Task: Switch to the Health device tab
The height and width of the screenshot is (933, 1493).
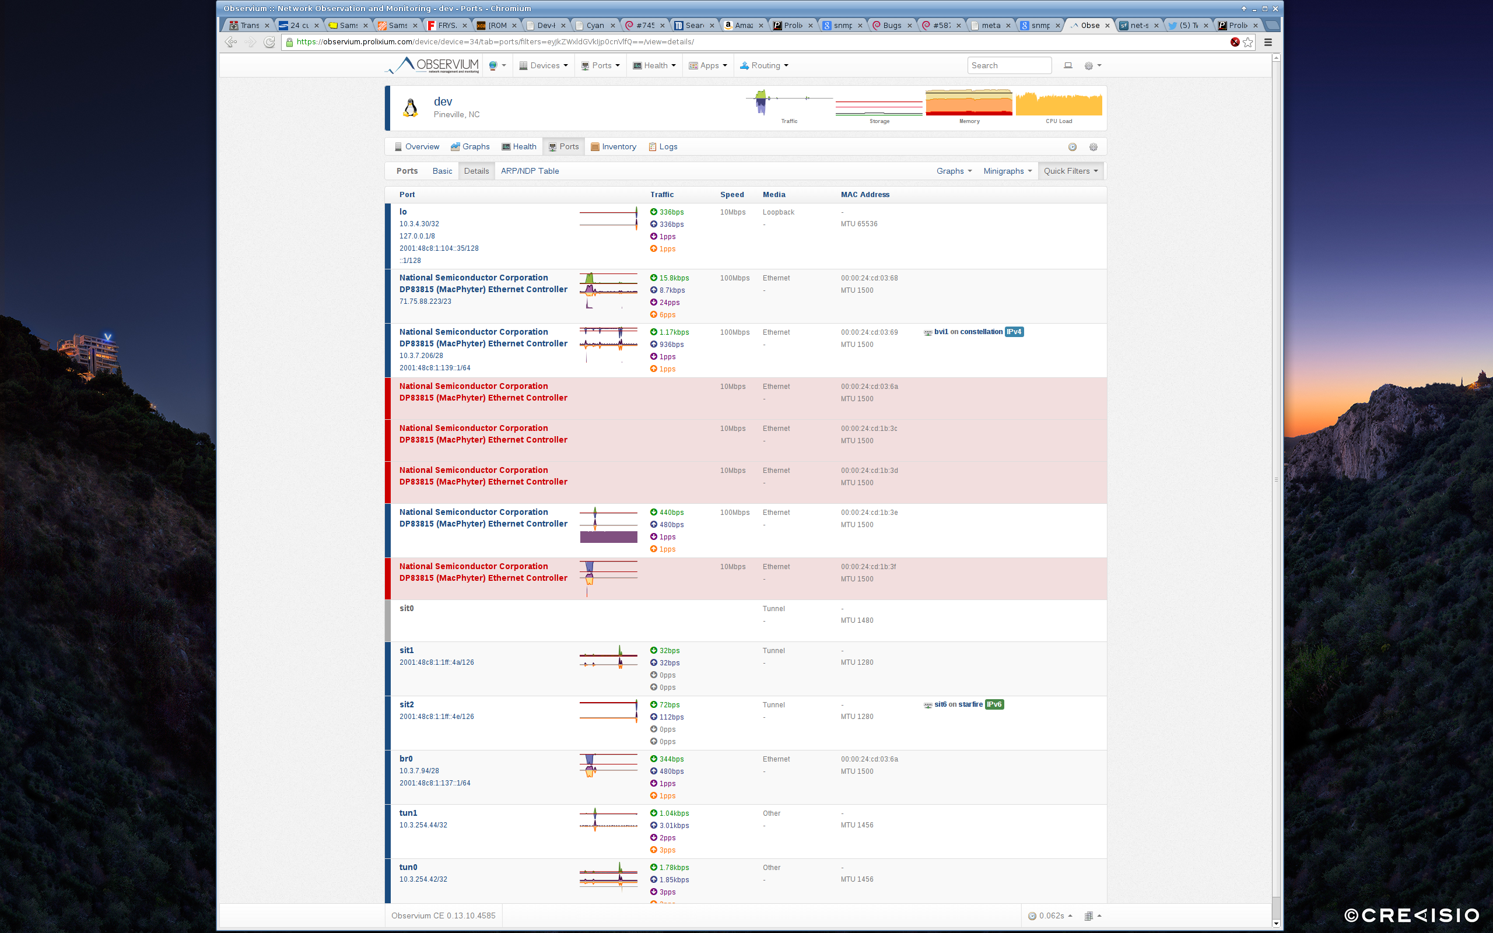Action: (519, 146)
